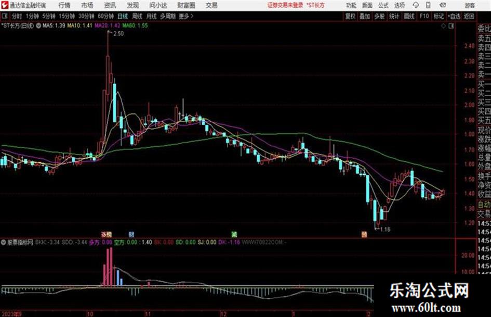Click the 1.16 low price label
The width and height of the screenshot is (491, 317).
click(x=385, y=230)
